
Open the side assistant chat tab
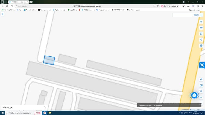tap(202, 65)
